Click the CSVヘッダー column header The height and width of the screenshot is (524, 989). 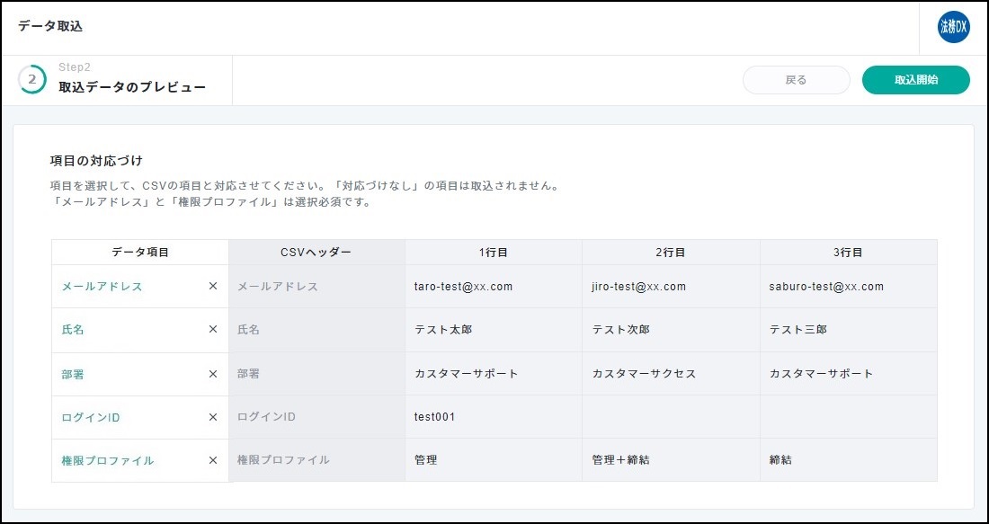316,253
